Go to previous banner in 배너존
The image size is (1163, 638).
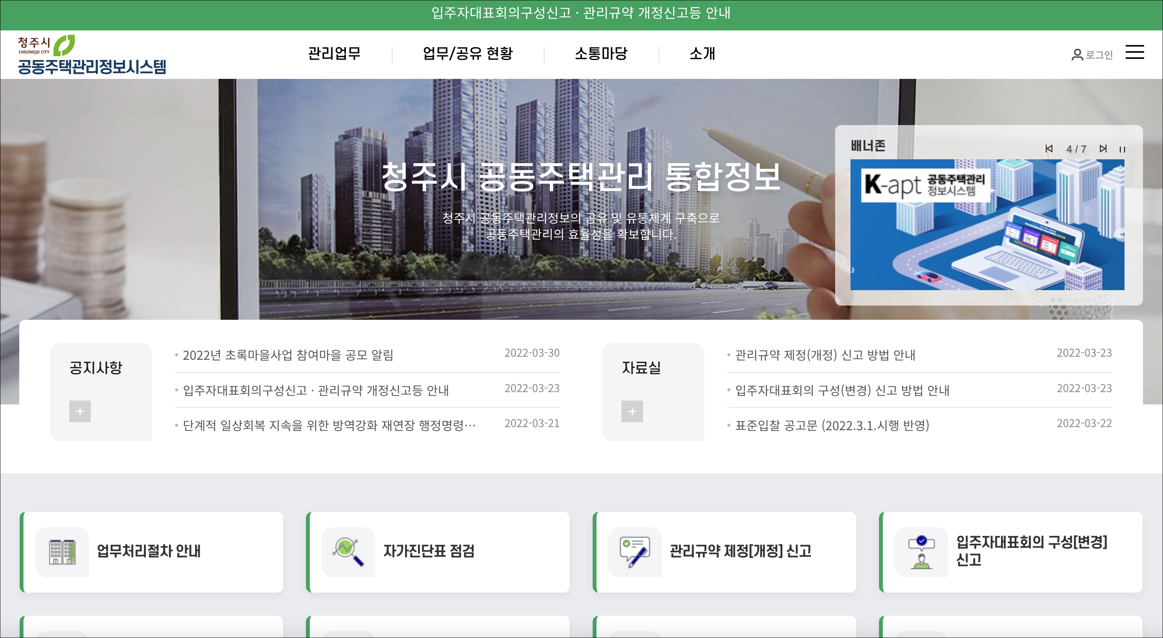click(1049, 149)
